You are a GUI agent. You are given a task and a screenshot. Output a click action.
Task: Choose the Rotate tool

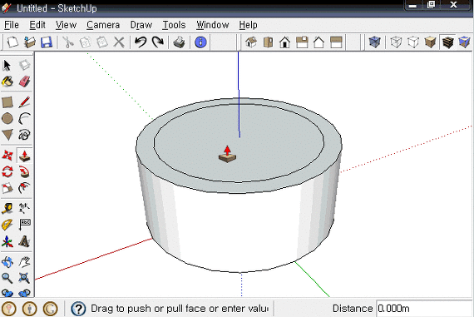pyautogui.click(x=7, y=171)
